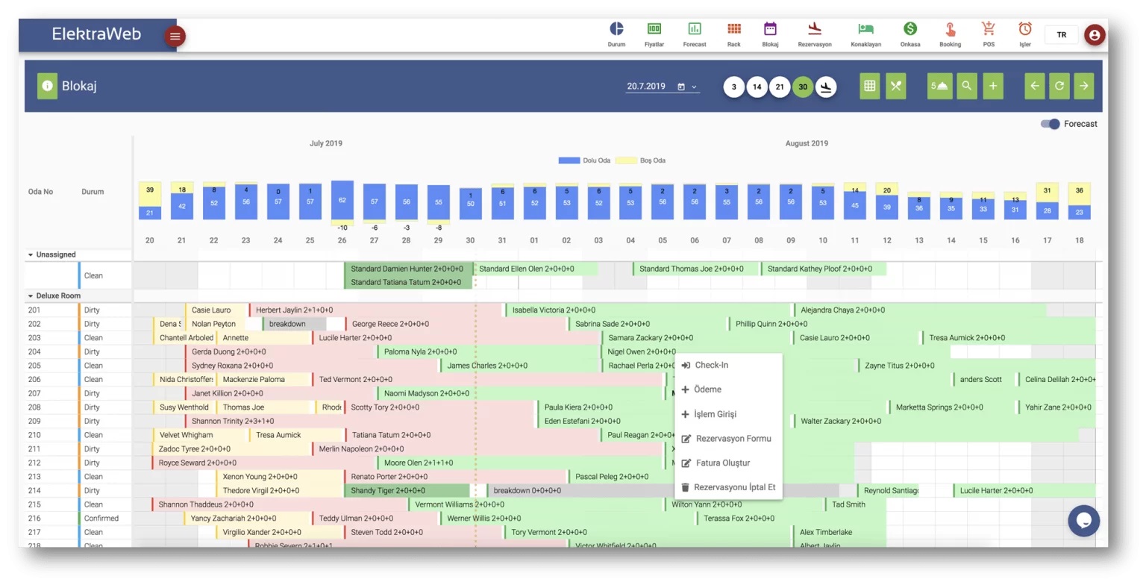Toggle the Forecast switch off
Screen dimensions: 1146x585
[x=1050, y=124]
